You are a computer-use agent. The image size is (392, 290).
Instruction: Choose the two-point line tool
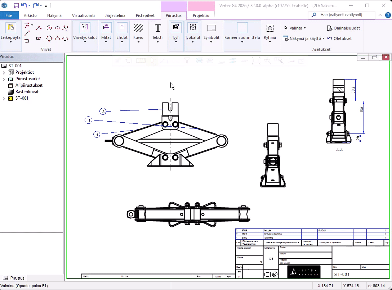coord(27,33)
